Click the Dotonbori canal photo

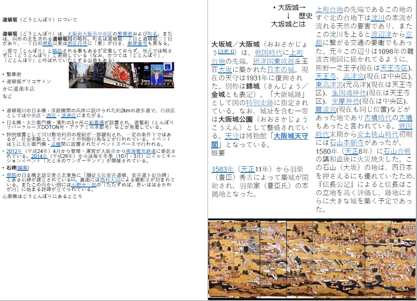[86, 75]
